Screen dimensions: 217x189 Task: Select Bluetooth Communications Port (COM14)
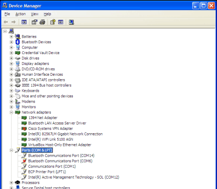click(x=61, y=156)
